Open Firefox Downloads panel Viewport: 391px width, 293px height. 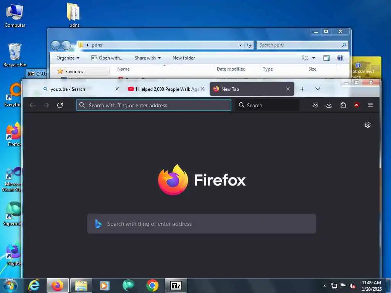(329, 105)
